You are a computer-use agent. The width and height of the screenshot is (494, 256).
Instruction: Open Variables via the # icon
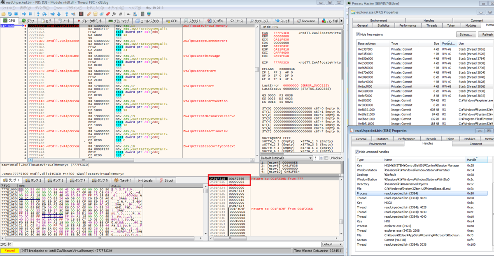point(121,14)
